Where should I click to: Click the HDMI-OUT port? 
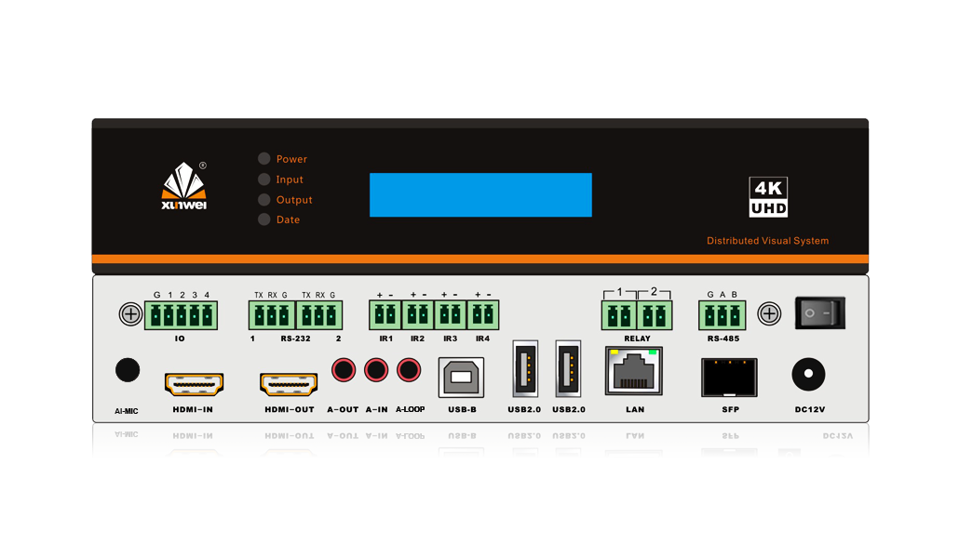[x=288, y=383]
